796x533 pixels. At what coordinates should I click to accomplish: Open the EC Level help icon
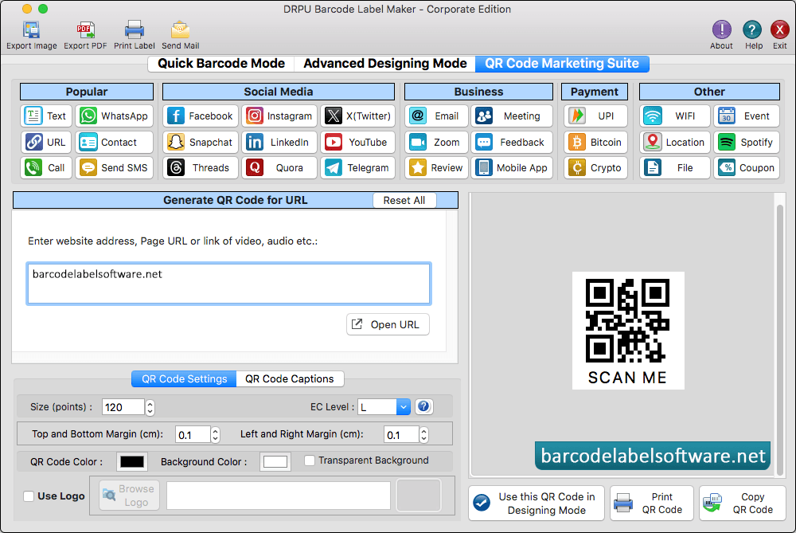pyautogui.click(x=424, y=406)
